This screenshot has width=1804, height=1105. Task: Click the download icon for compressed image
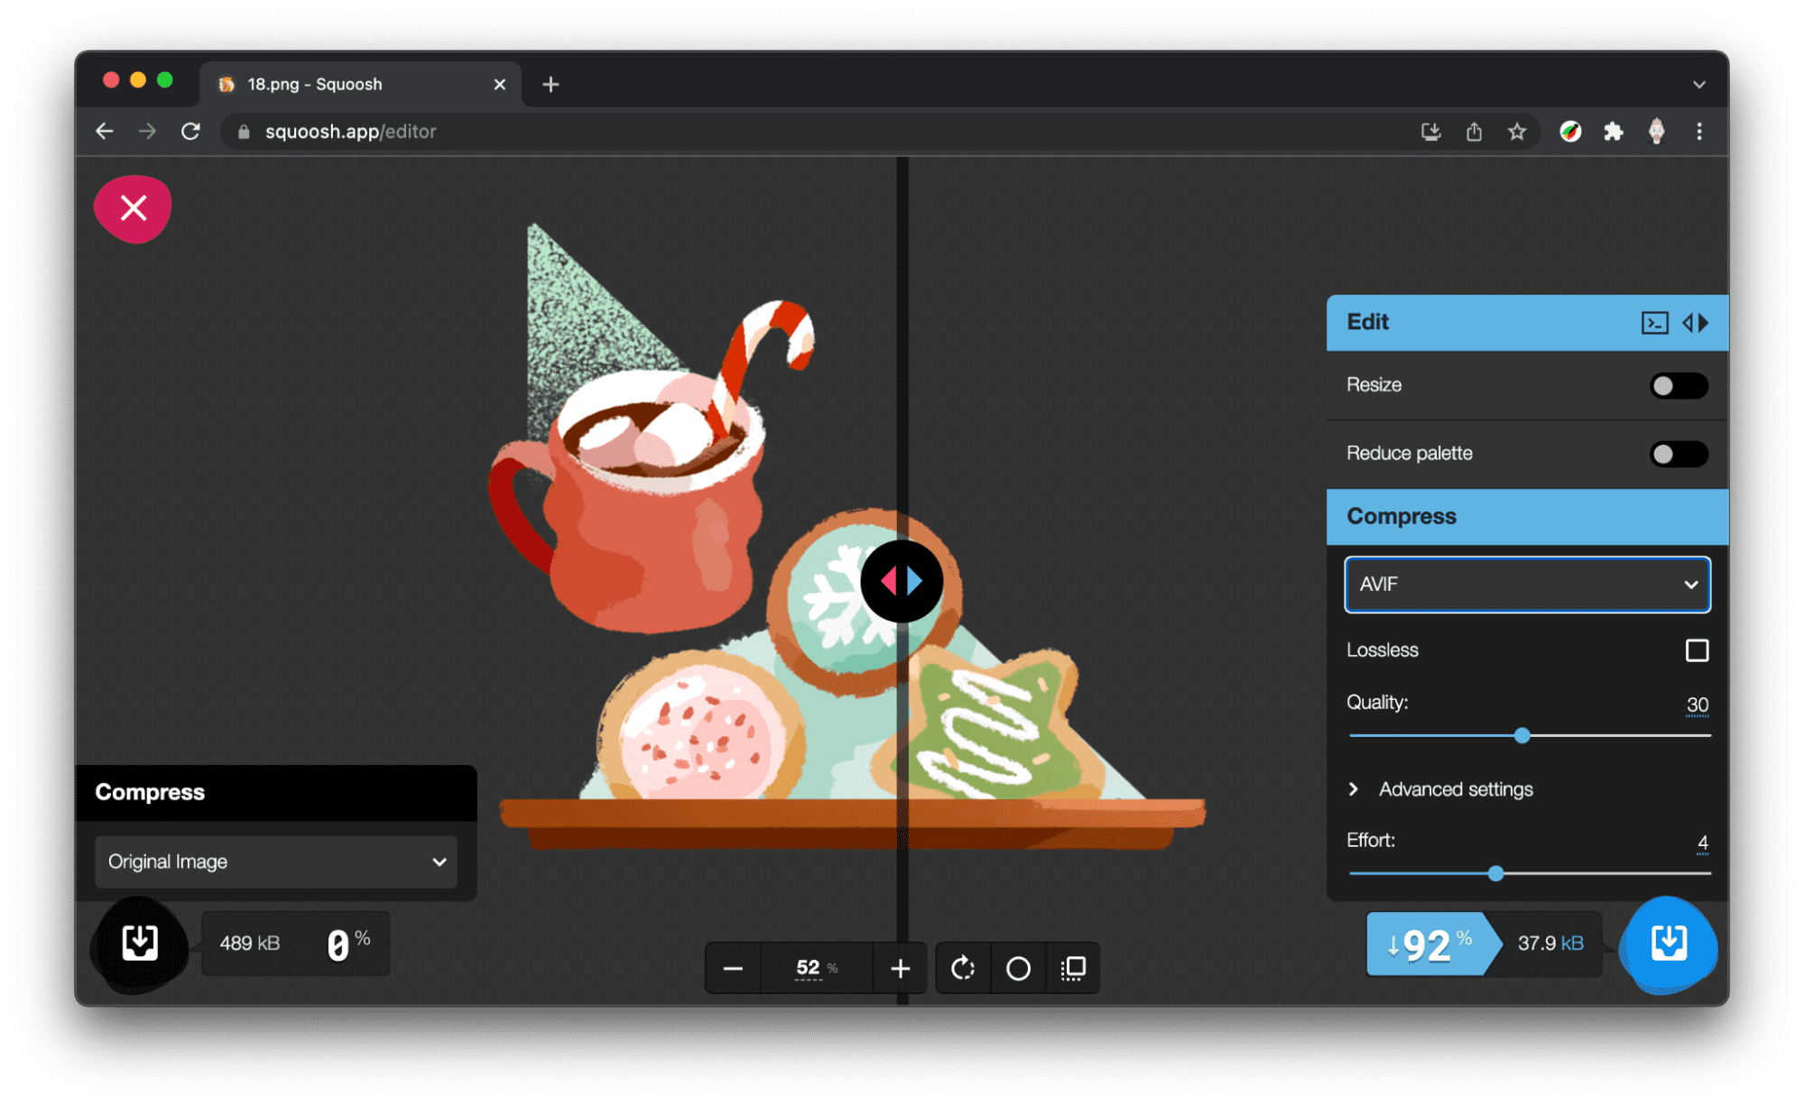pos(1672,942)
